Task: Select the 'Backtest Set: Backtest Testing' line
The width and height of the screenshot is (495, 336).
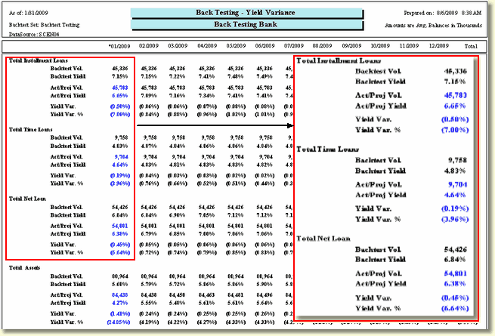Action: pyautogui.click(x=44, y=25)
